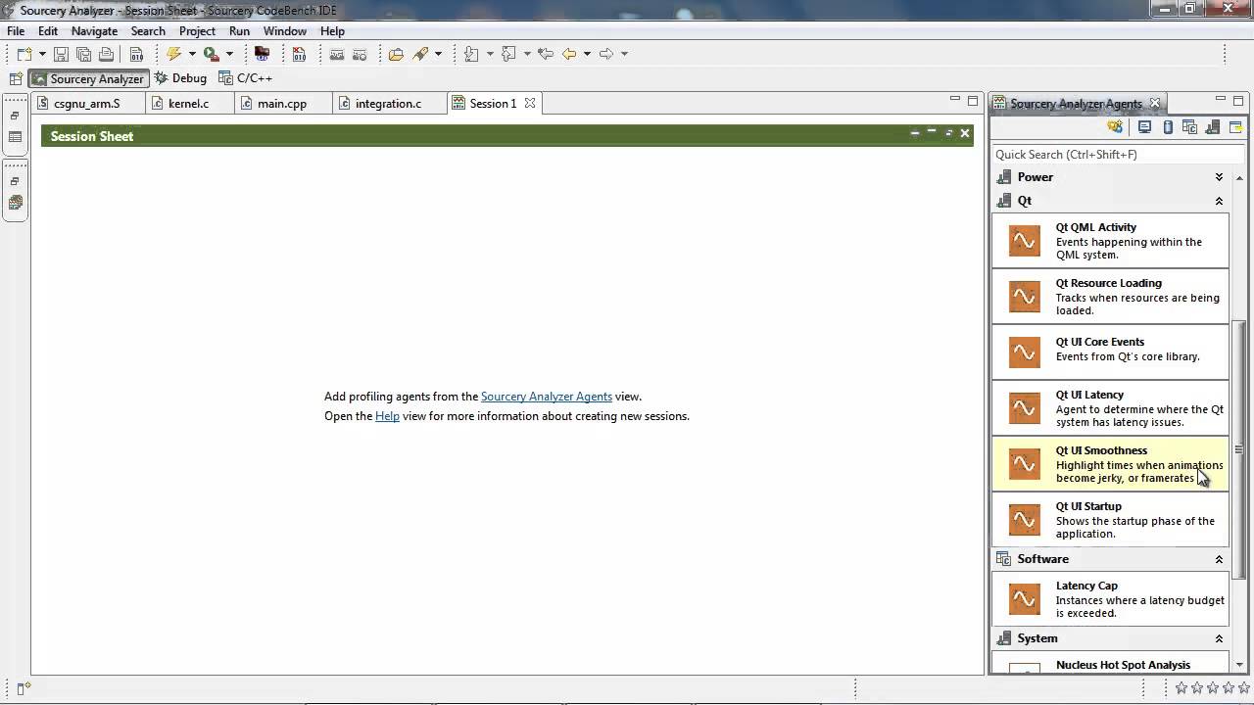Click the Last Edit Location arrow icon
The width and height of the screenshot is (1254, 705).
546,54
